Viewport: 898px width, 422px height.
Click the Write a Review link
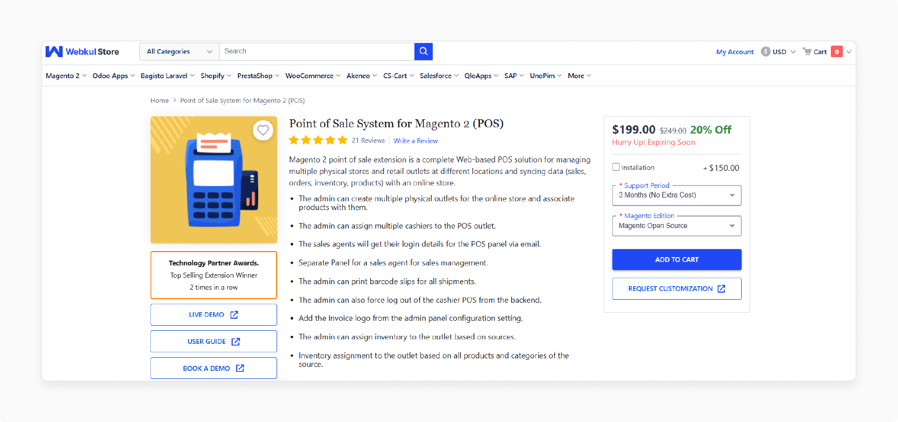(415, 141)
